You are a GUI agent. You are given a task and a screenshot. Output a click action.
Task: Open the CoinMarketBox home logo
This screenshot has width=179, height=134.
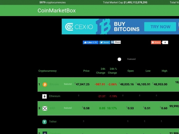tap(57, 11)
